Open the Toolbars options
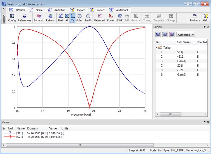Screen dimensions: 211x154 pos(195,18)
